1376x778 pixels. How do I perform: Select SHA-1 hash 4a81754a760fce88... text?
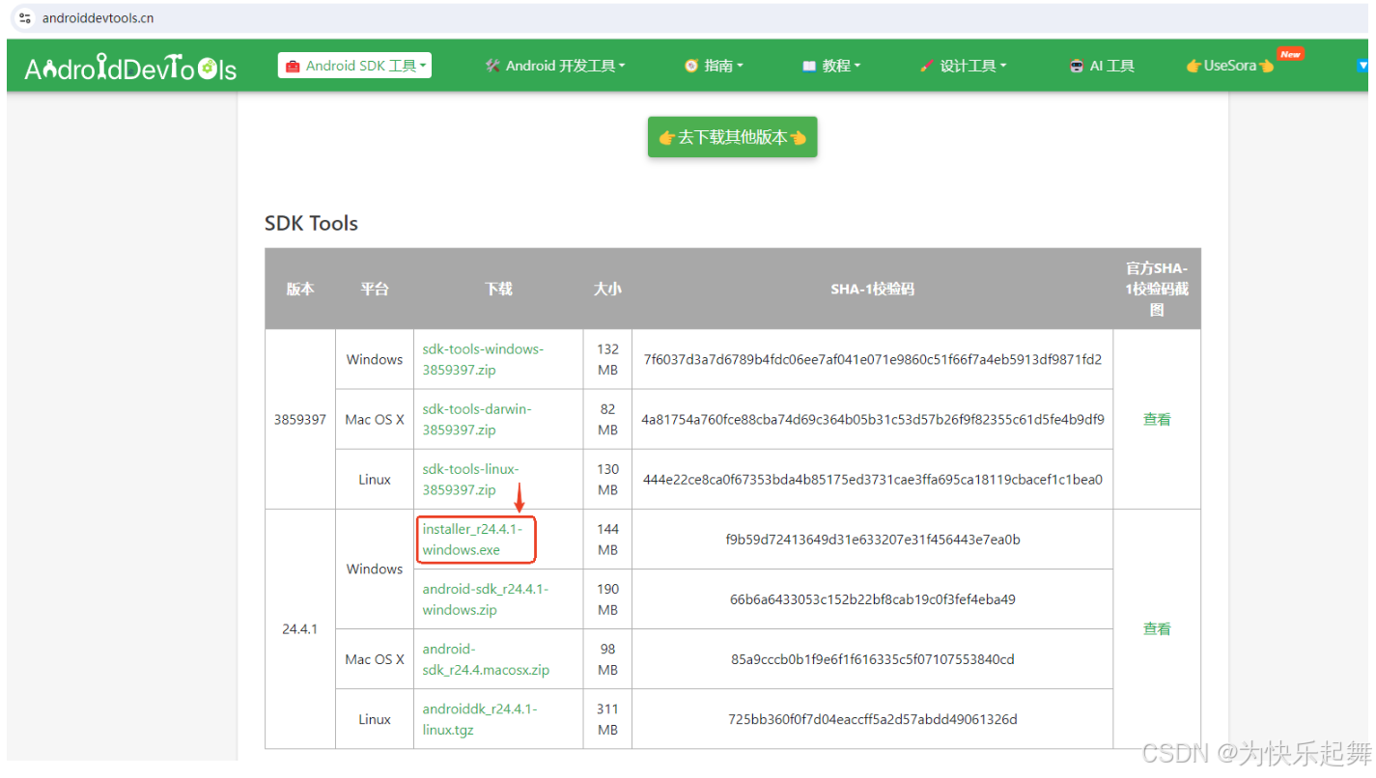click(x=873, y=419)
